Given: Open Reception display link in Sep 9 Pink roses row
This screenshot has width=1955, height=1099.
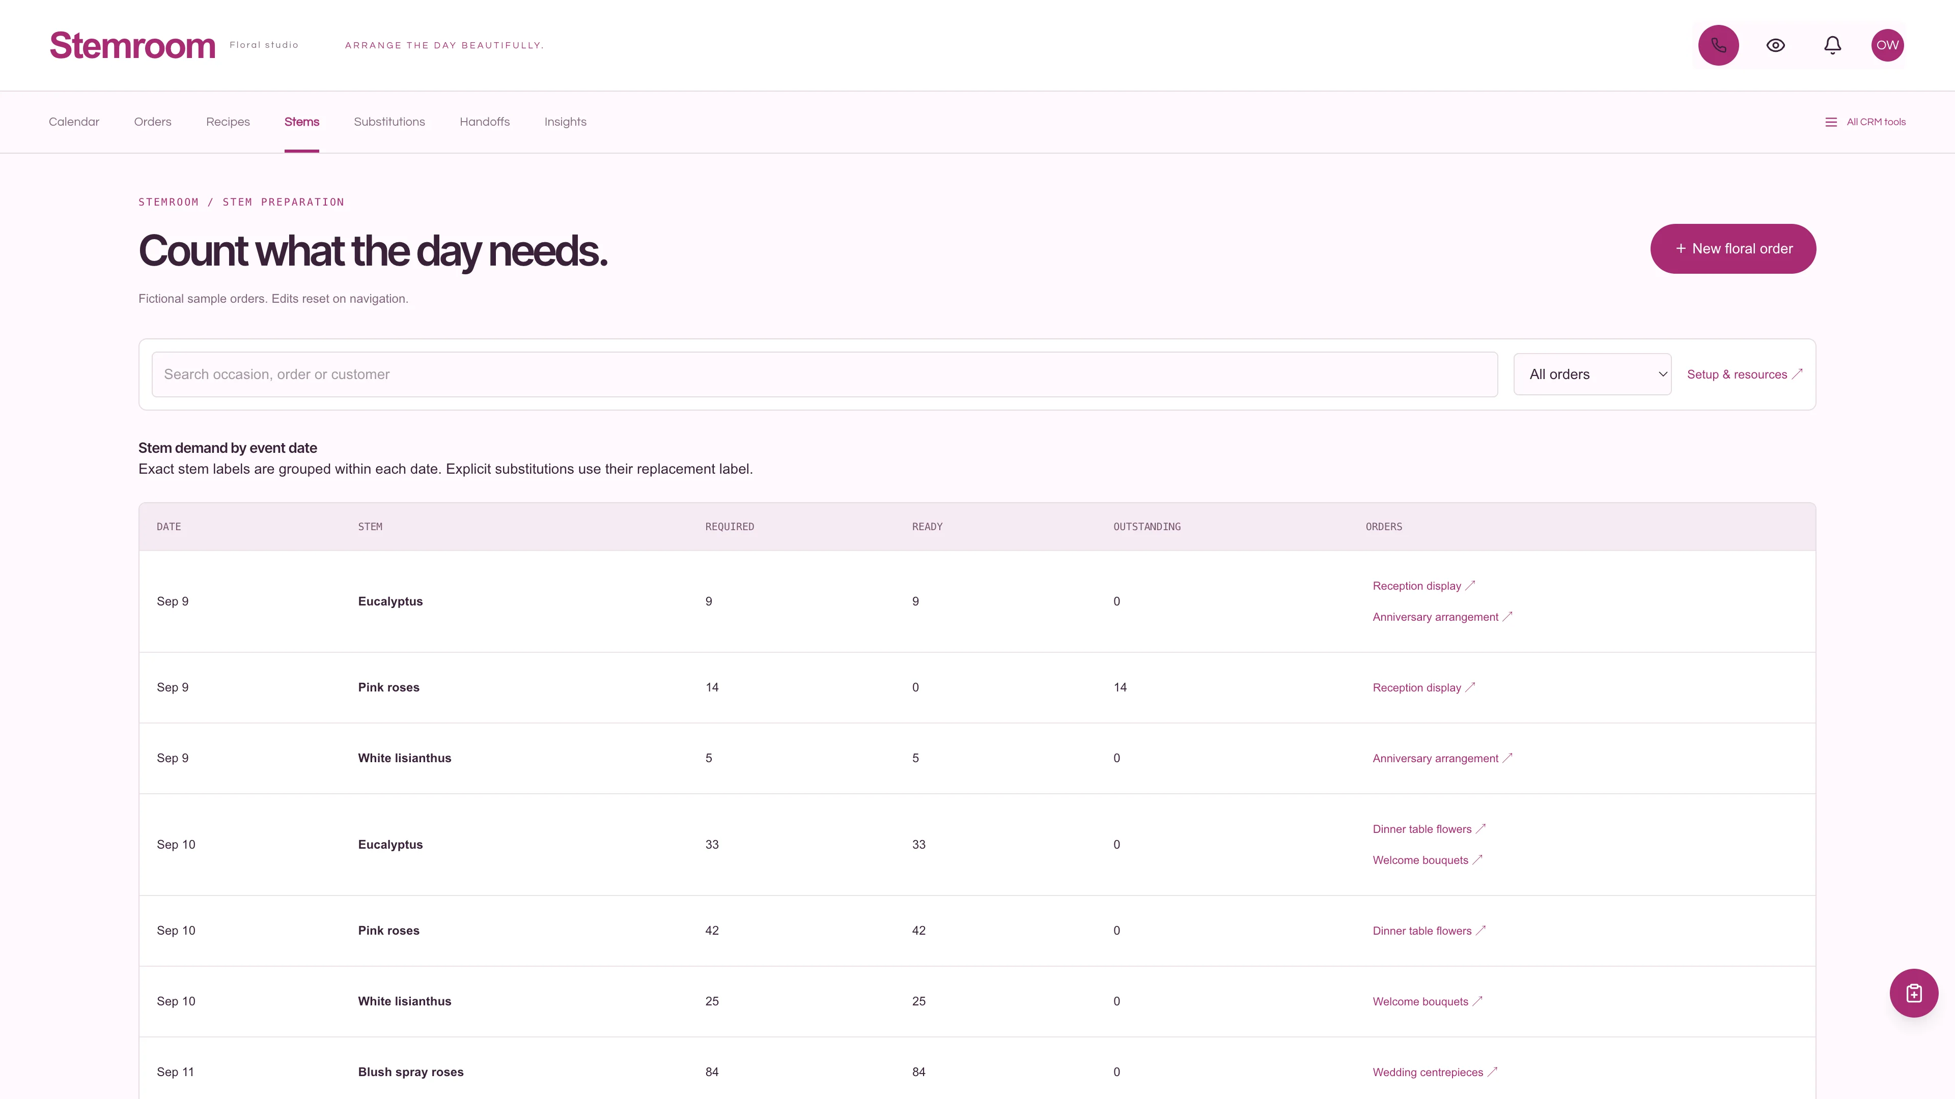Looking at the screenshot, I should pos(1424,688).
